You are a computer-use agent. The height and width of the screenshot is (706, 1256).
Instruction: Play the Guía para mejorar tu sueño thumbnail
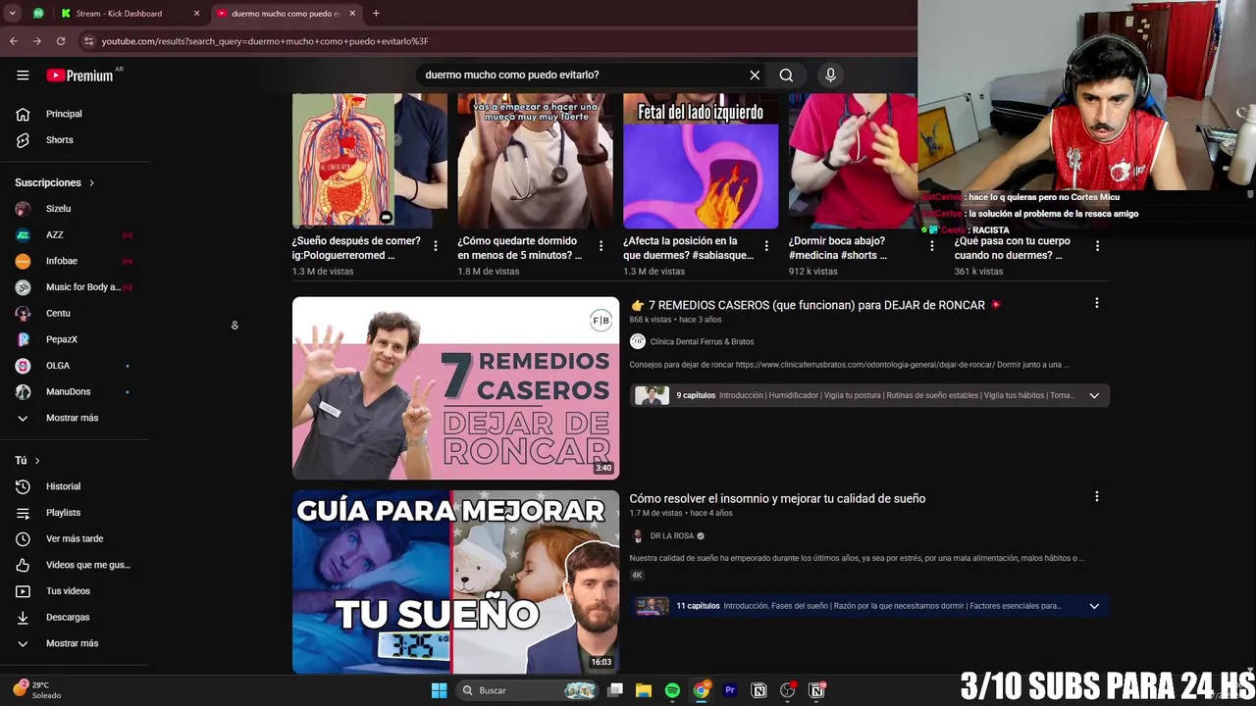coord(455,582)
